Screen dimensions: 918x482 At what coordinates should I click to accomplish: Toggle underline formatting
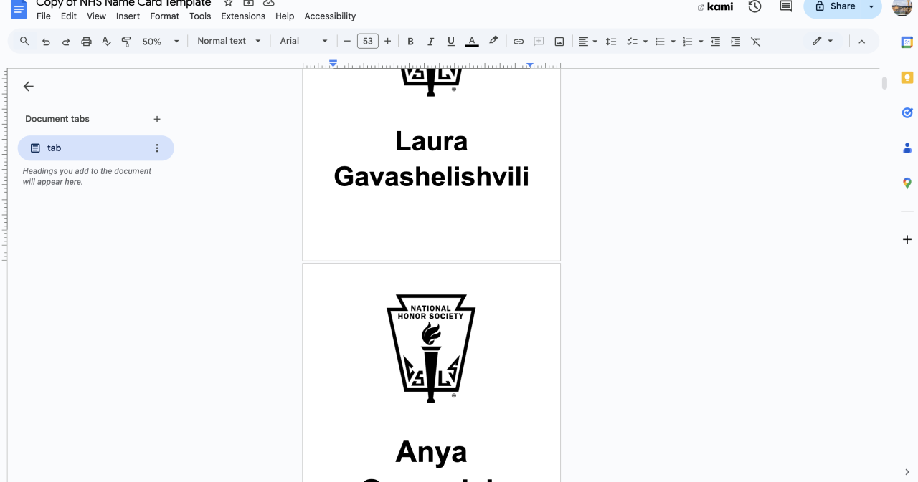pos(450,42)
